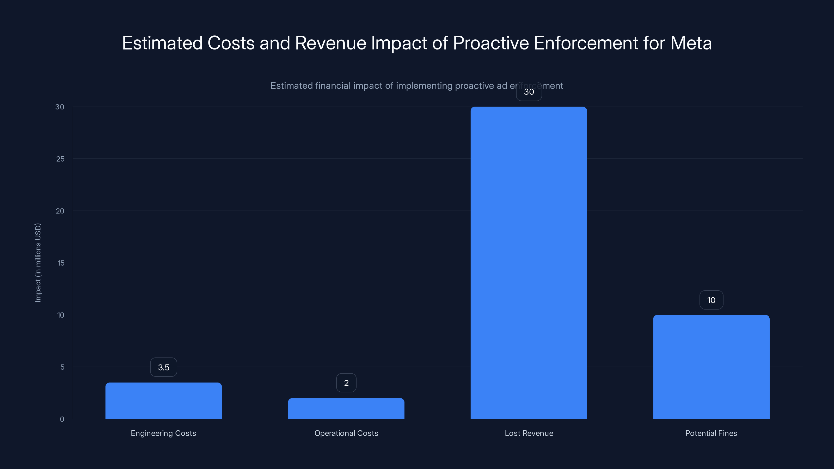Click the Engineering Costs bar
This screenshot has height=469, width=834.
click(x=163, y=401)
